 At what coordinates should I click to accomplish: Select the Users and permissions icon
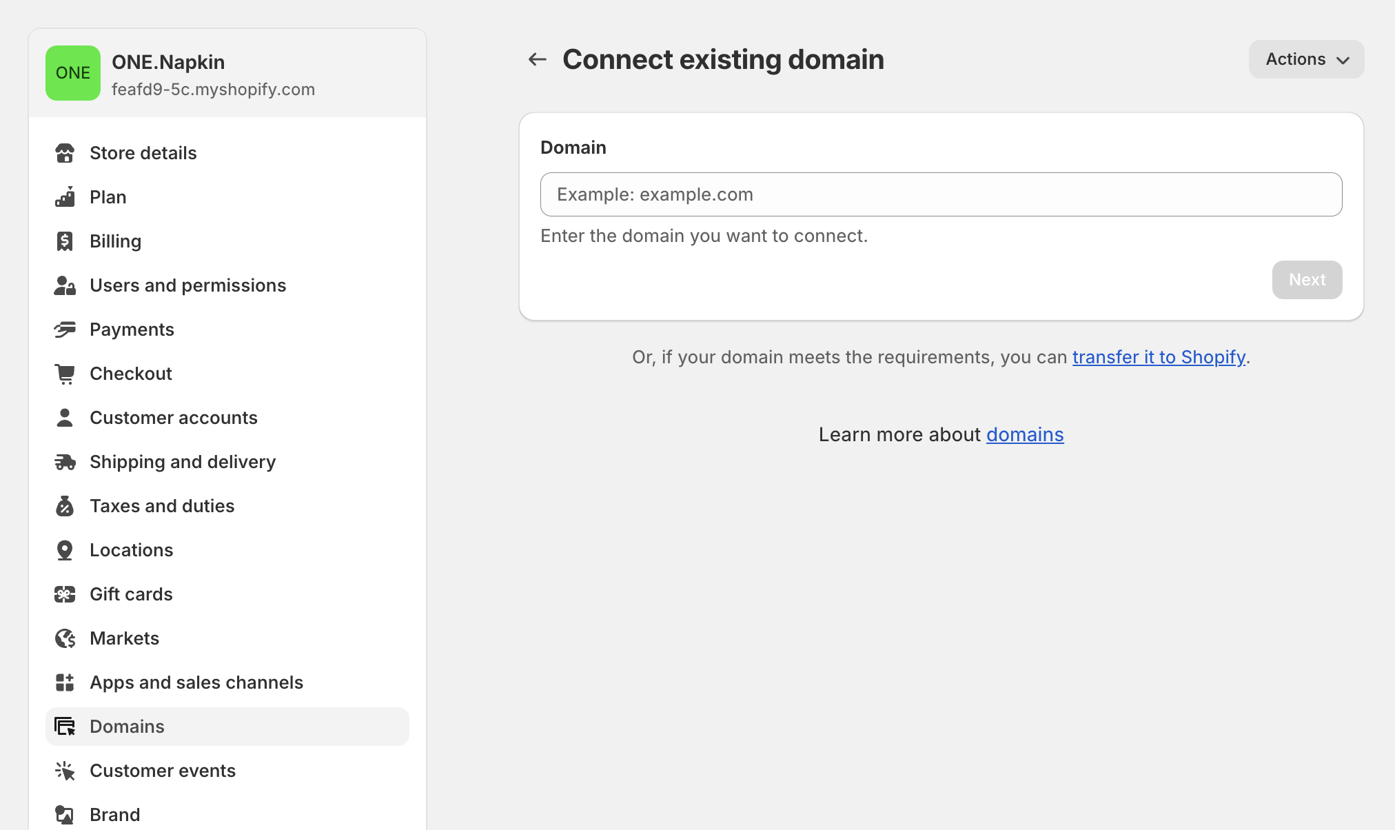pyautogui.click(x=65, y=285)
